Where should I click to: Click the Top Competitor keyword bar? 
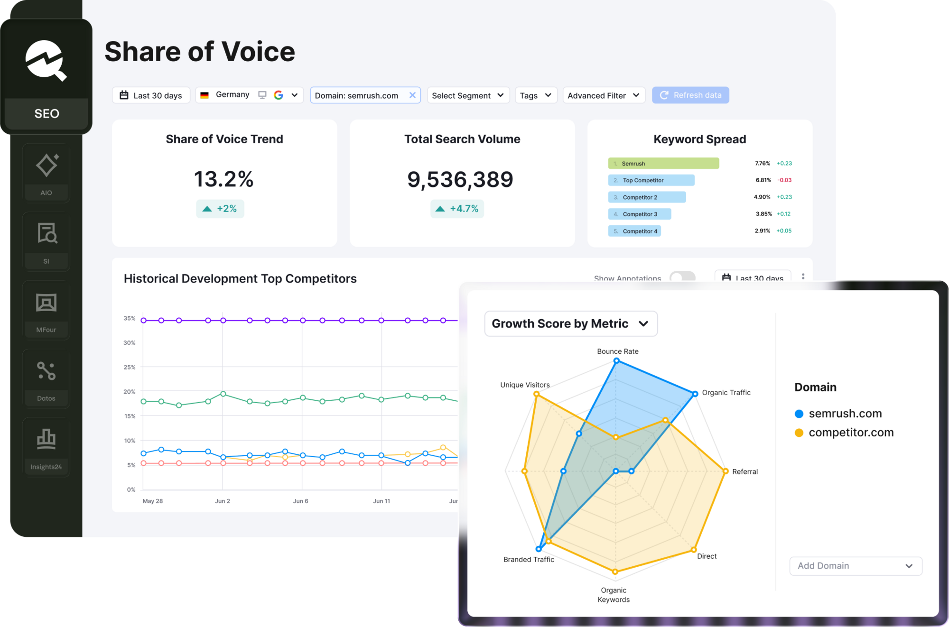point(651,180)
